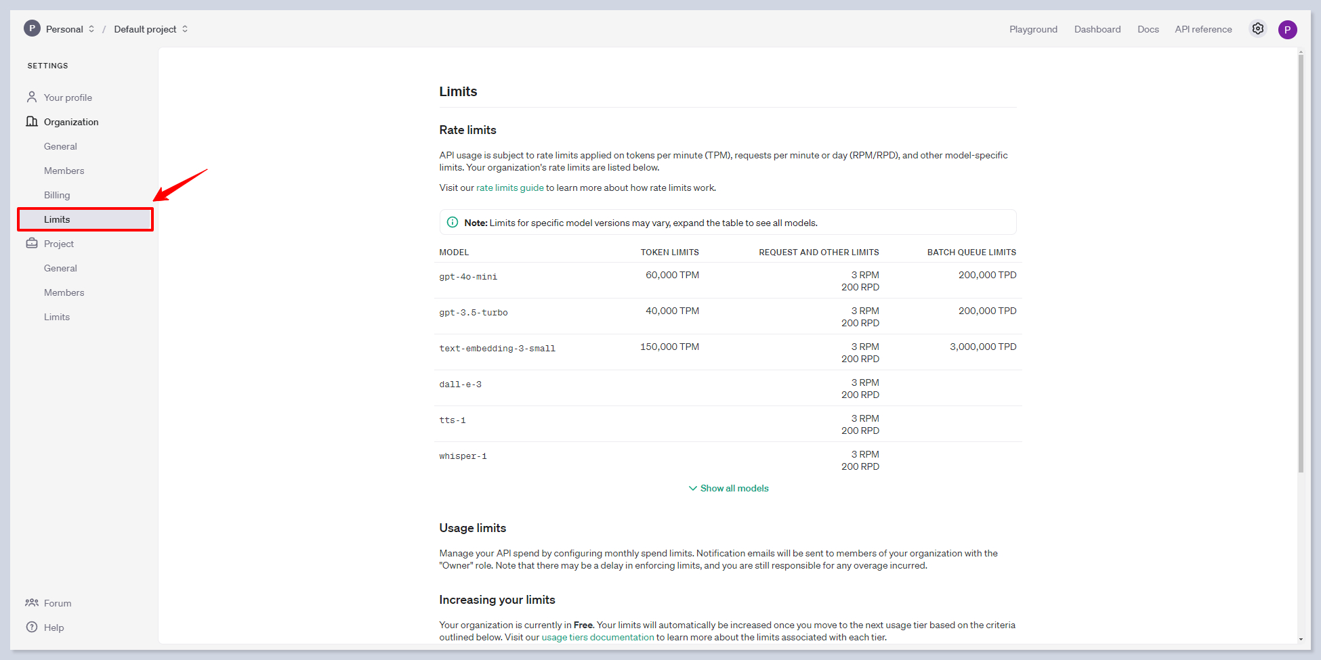
Task: Open the API reference page
Action: tap(1203, 29)
